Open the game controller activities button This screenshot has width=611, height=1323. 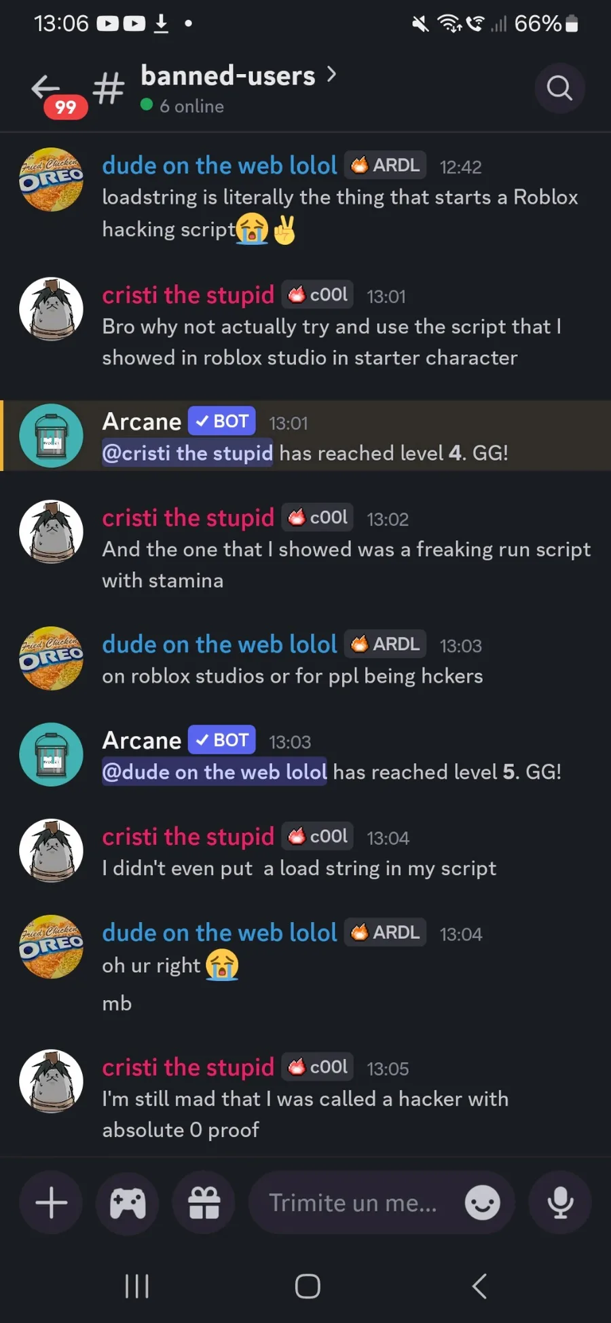[128, 1203]
